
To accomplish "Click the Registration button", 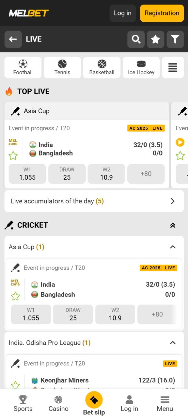I will (162, 13).
